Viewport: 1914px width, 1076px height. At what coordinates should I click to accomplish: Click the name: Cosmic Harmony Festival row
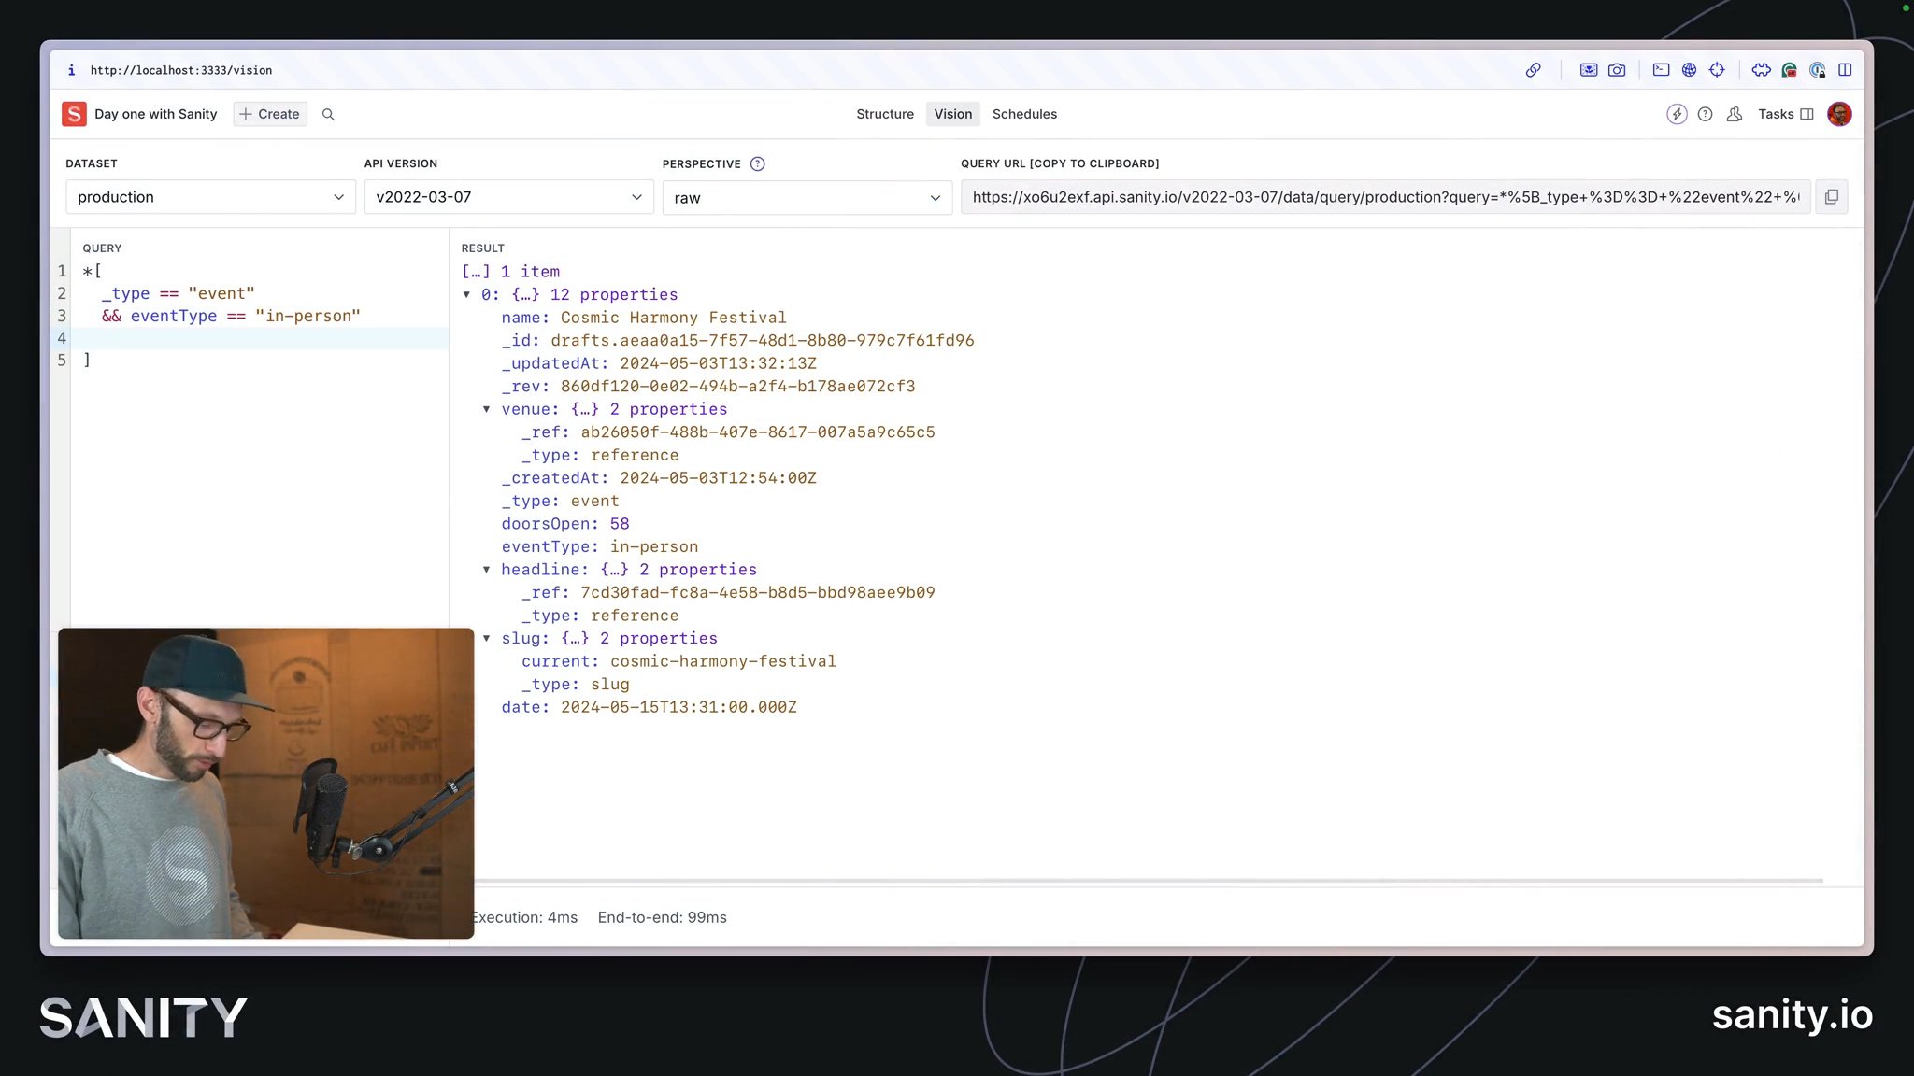click(644, 318)
